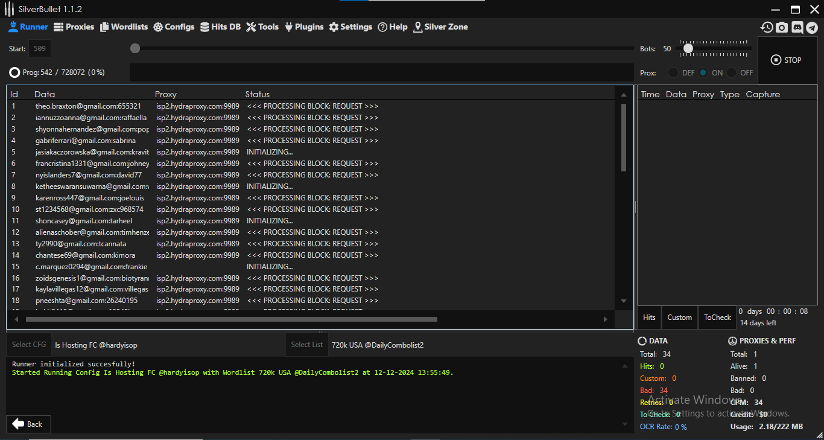Click the Capture column header
The height and width of the screenshot is (440, 824).
763,94
